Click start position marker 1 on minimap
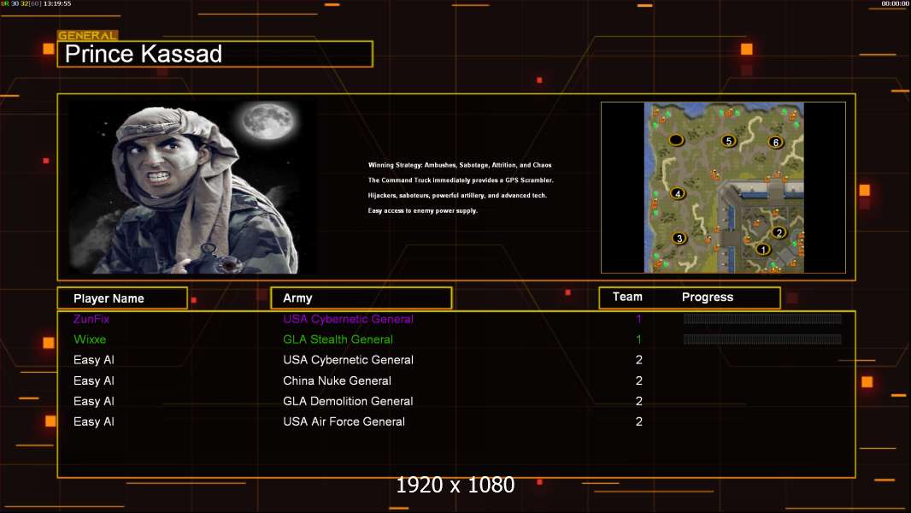Viewport: 911px width, 513px height. [763, 250]
